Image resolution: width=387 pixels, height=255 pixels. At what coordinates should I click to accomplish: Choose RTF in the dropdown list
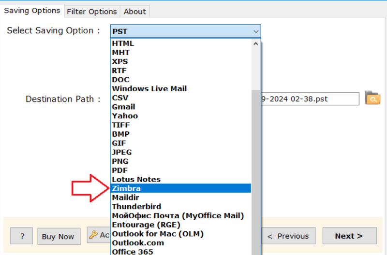click(181, 71)
